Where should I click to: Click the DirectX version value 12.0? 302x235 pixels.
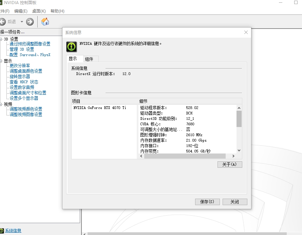point(126,74)
